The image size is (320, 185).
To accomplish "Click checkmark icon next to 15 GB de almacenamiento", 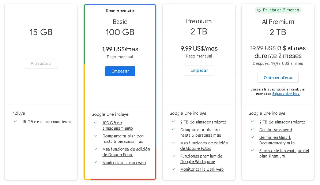I will click(16, 121).
